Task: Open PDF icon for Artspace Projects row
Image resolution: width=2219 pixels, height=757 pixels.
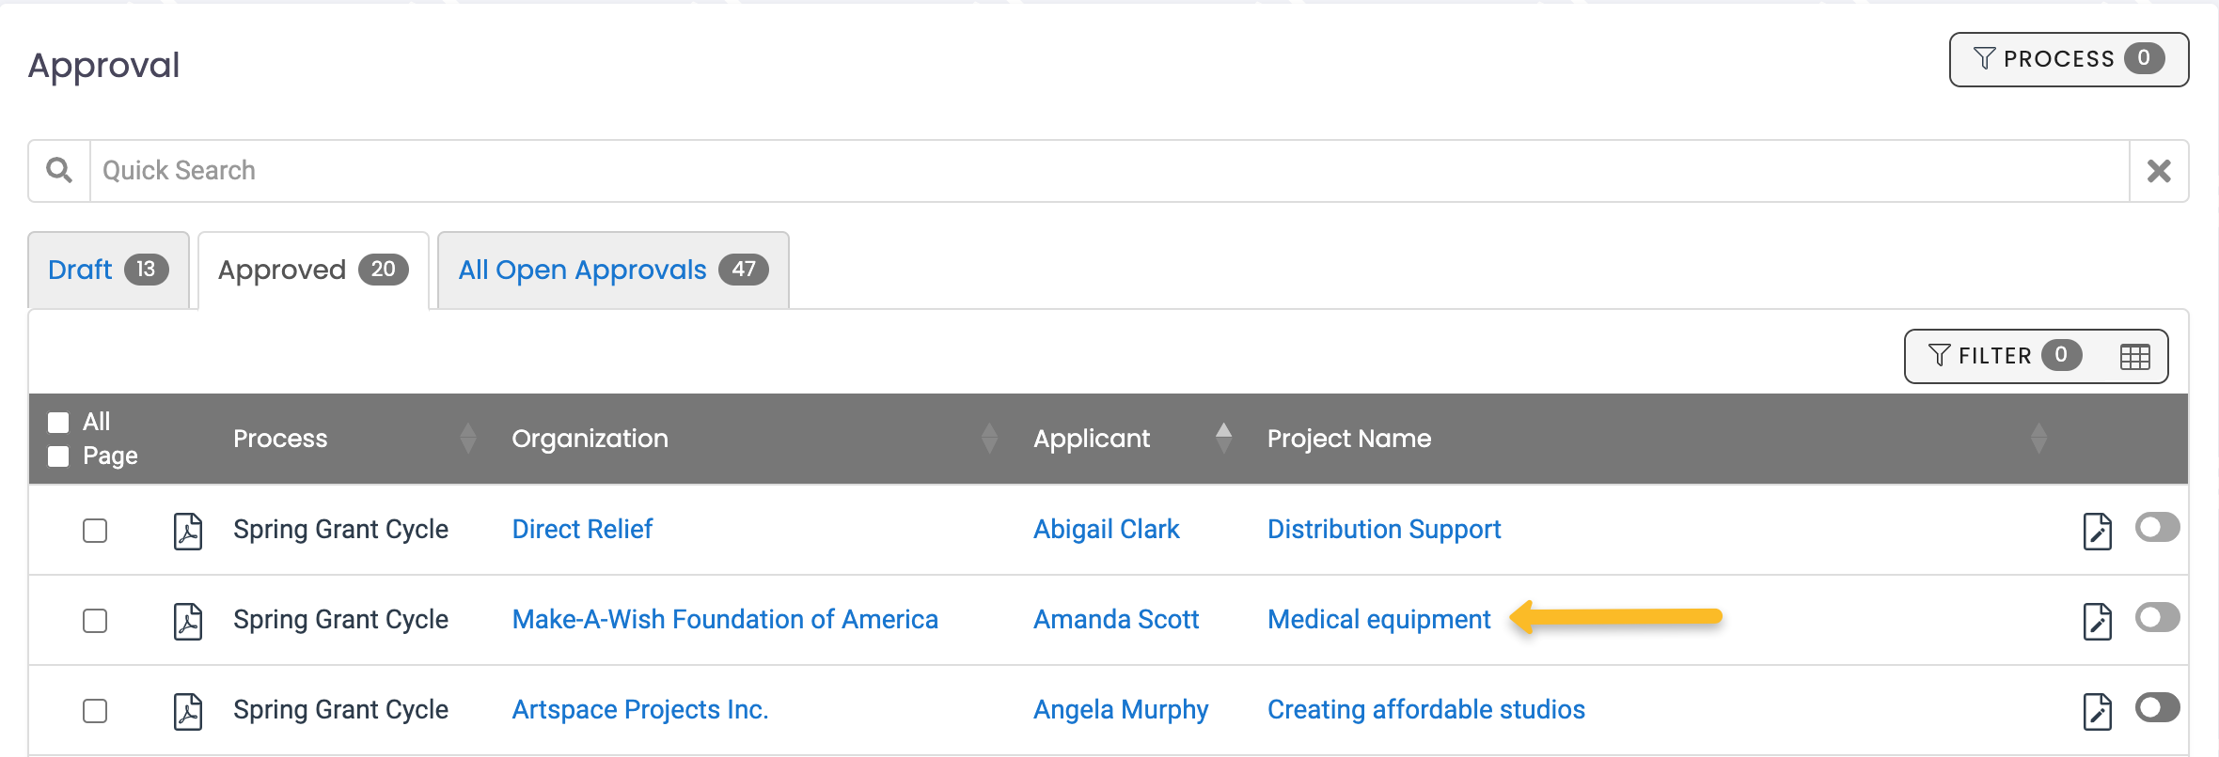Action: (x=188, y=711)
